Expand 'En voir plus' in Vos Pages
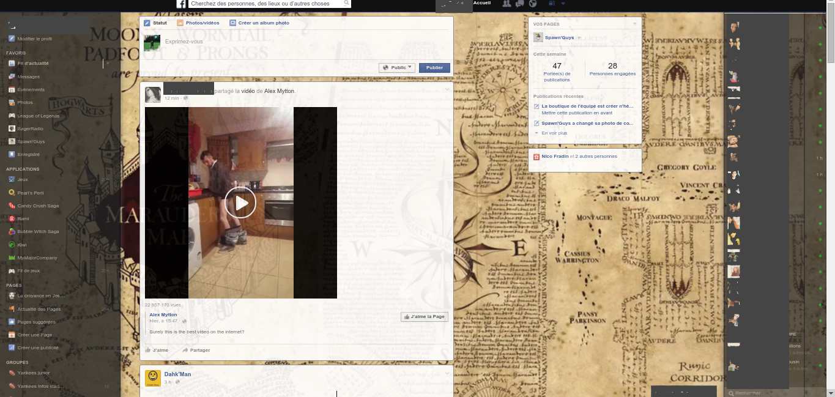This screenshot has height=397, width=835. click(554, 133)
